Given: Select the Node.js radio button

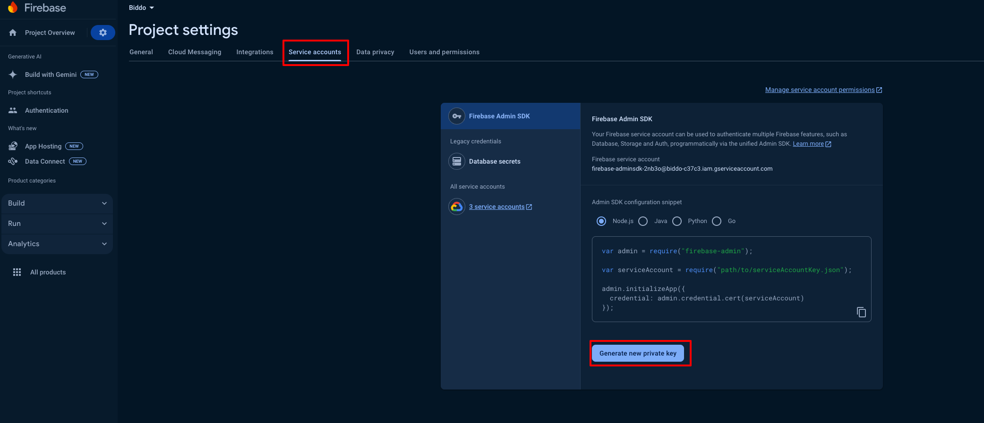Looking at the screenshot, I should click(x=601, y=221).
